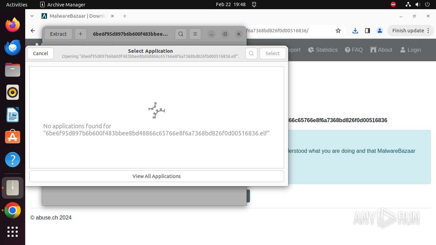Launch Firefox from the dock

click(13, 25)
